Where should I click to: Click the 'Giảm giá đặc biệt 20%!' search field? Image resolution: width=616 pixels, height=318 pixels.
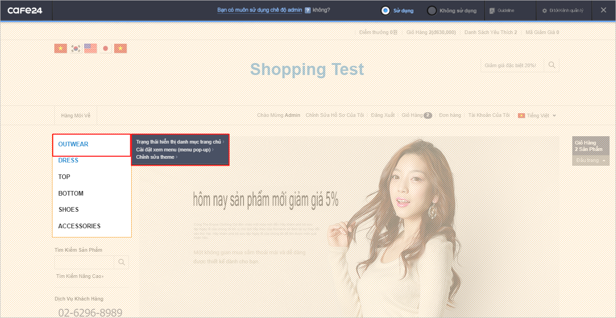pos(511,65)
